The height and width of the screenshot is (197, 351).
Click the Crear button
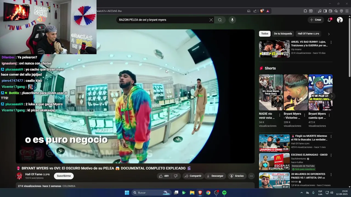315,20
